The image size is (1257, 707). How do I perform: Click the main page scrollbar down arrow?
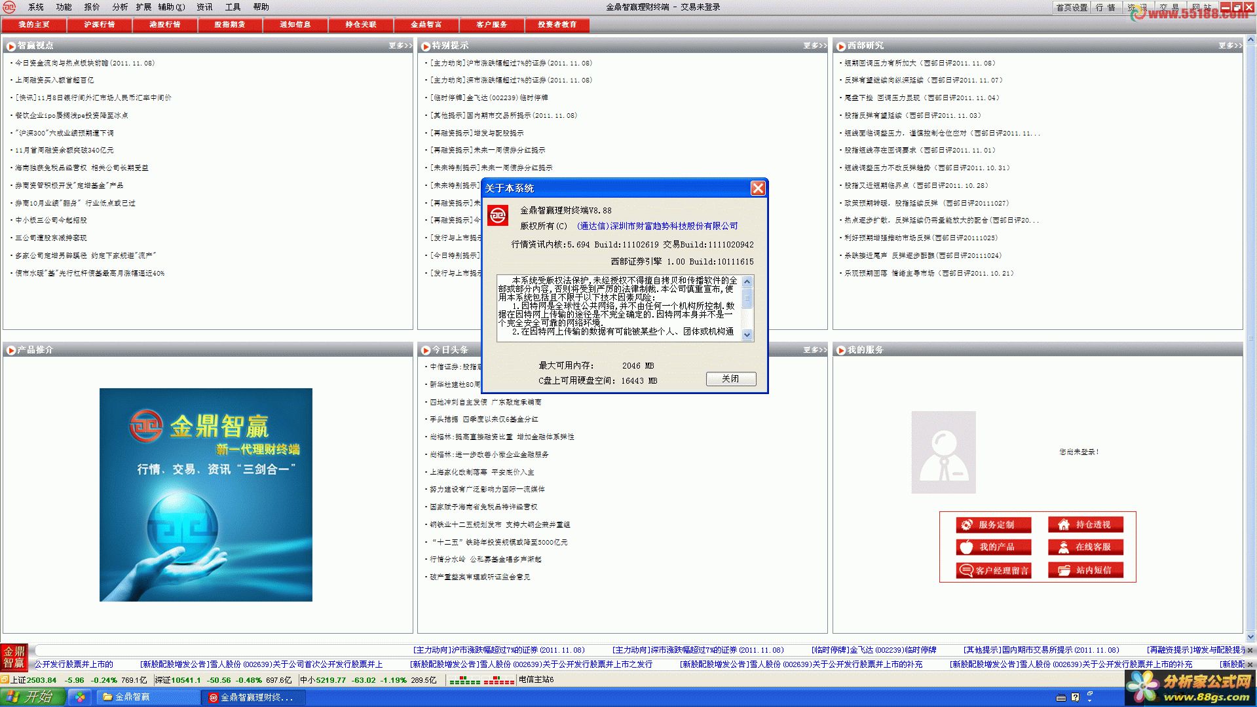pyautogui.click(x=1250, y=636)
